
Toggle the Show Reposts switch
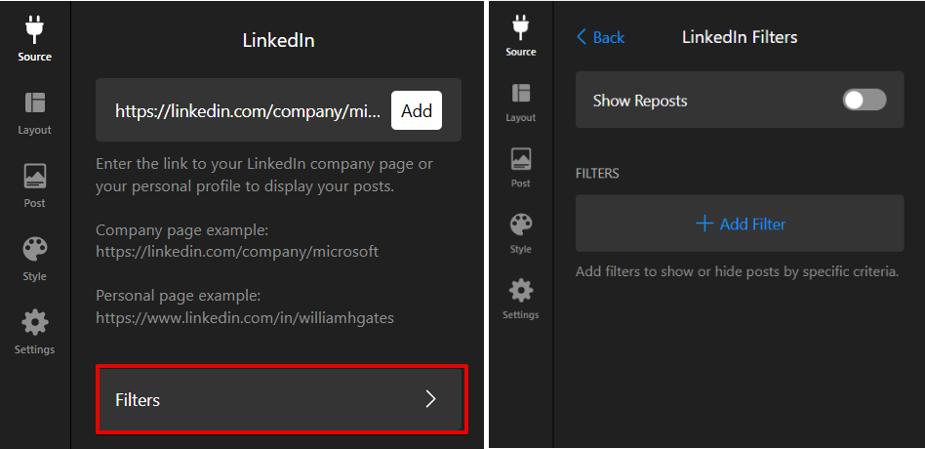(865, 100)
